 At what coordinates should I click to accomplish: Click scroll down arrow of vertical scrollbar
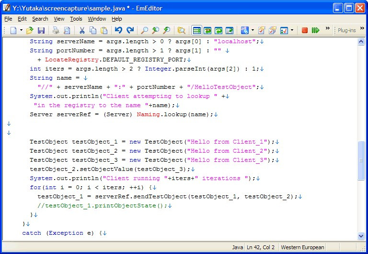[x=361, y=236]
